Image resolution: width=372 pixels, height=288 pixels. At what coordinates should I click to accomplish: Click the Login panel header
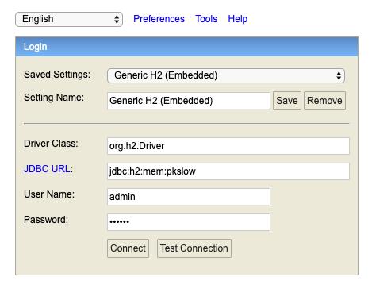[186, 47]
